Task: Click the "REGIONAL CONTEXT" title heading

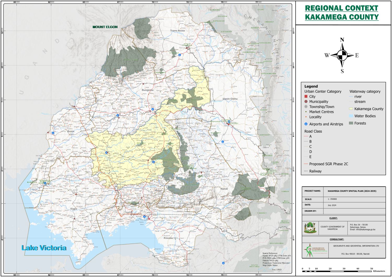Action: (342, 8)
